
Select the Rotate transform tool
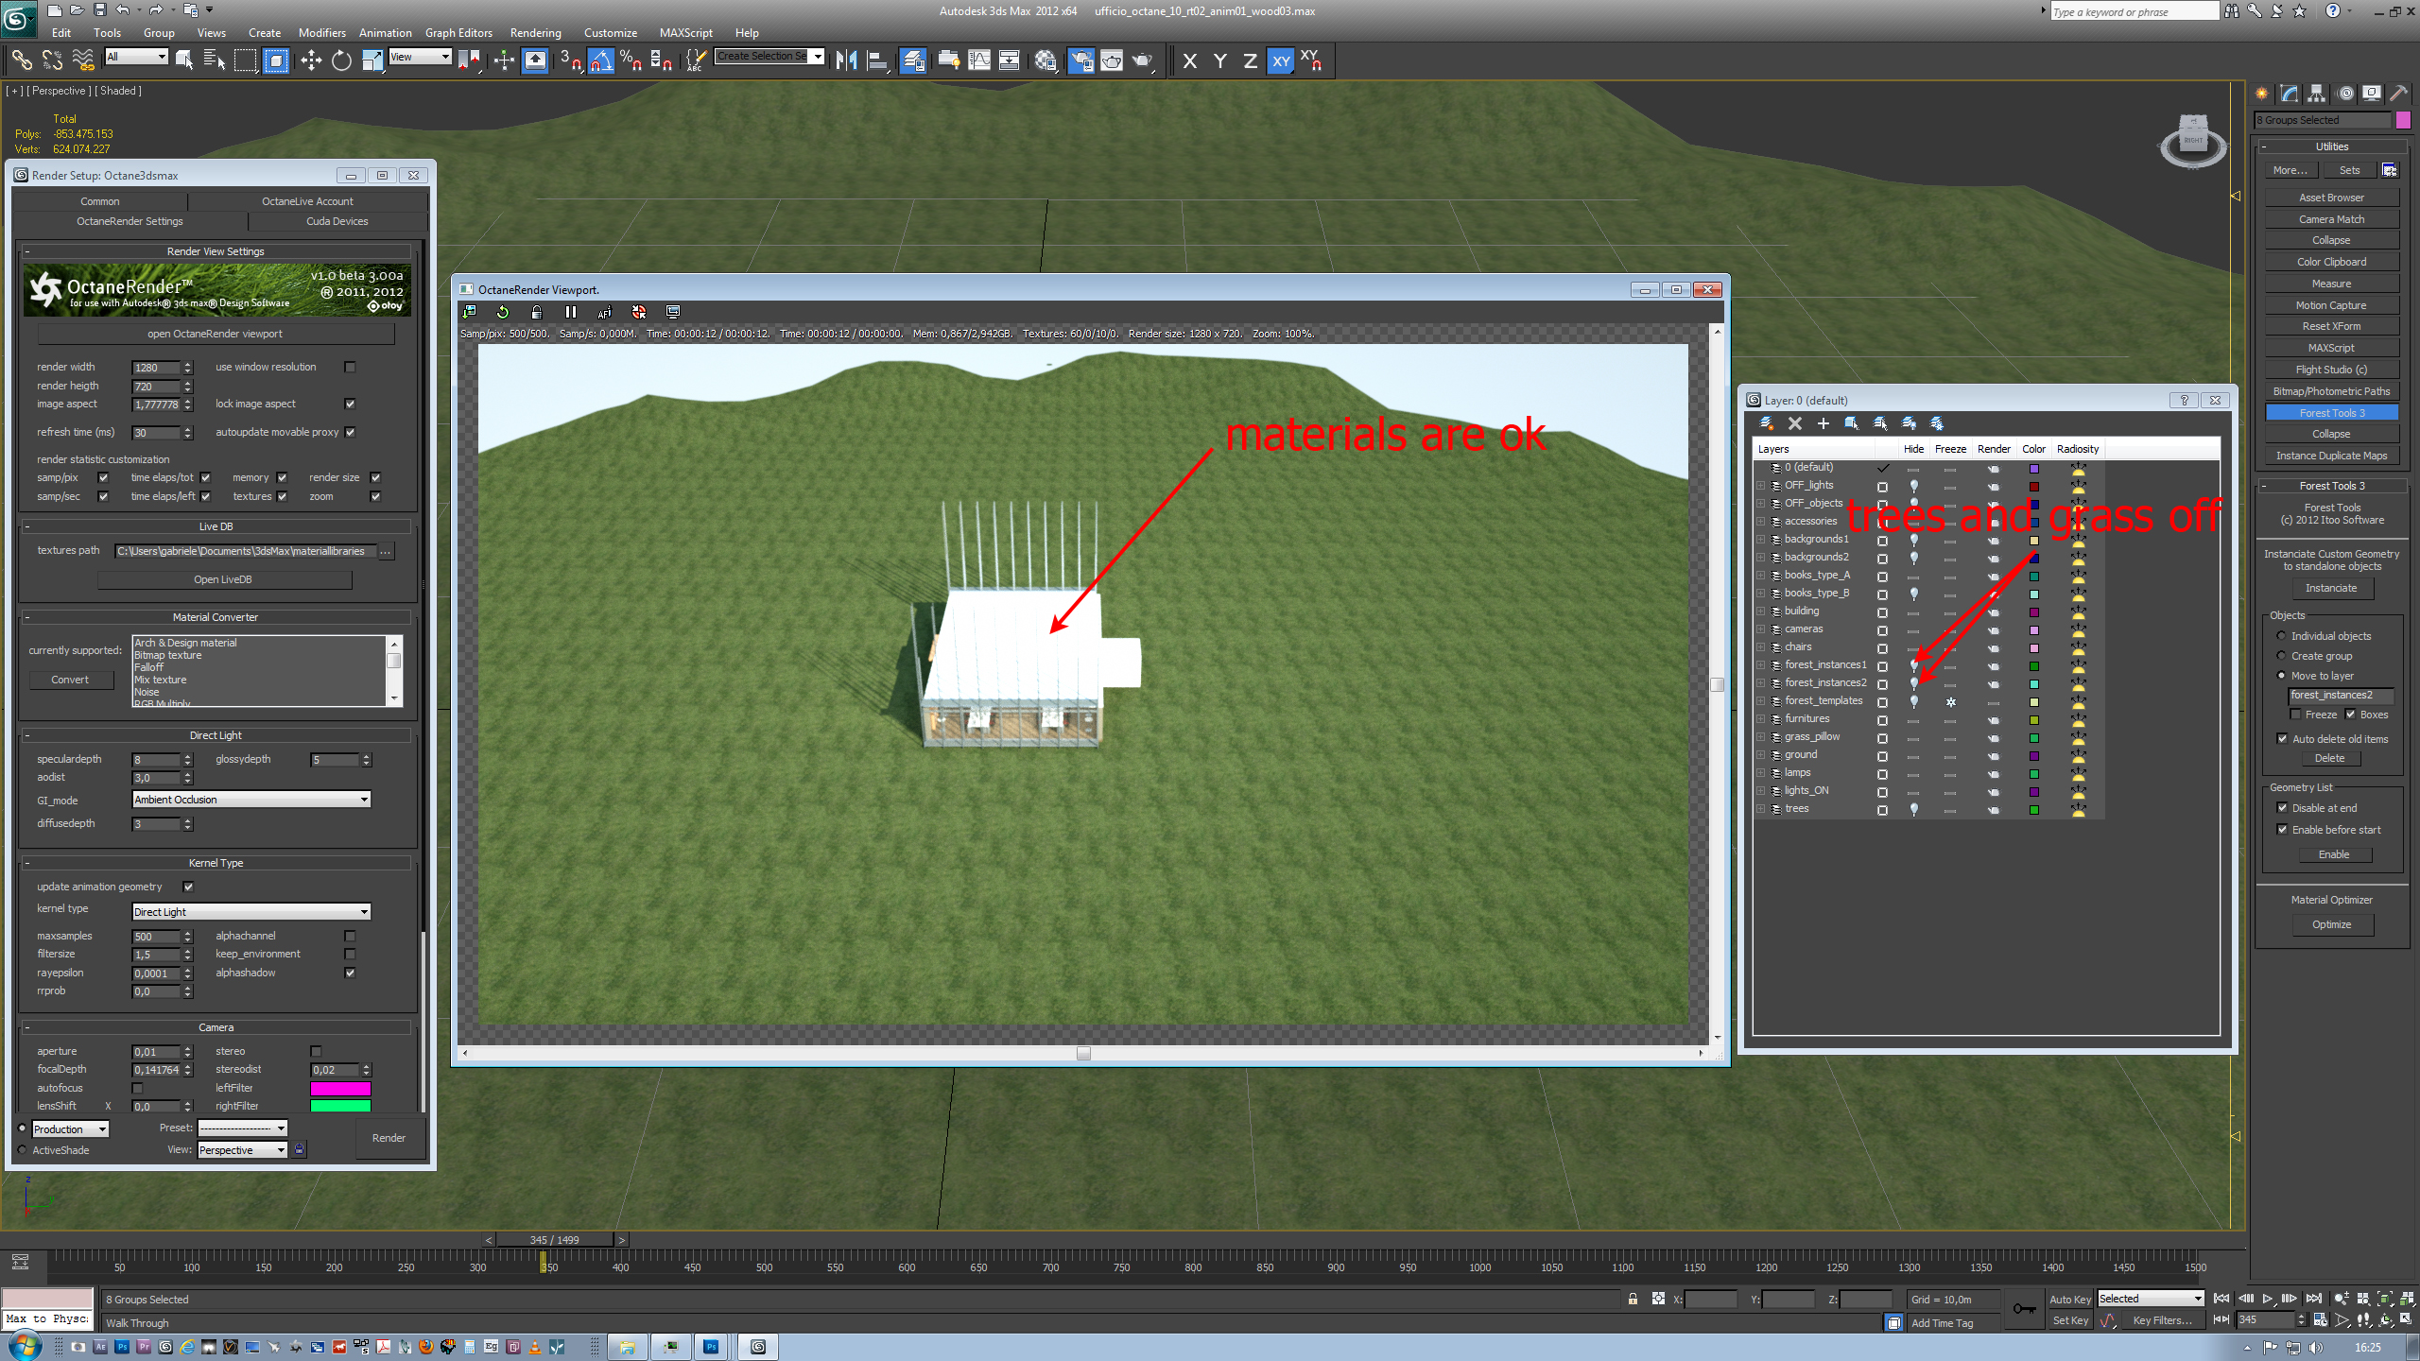click(341, 61)
